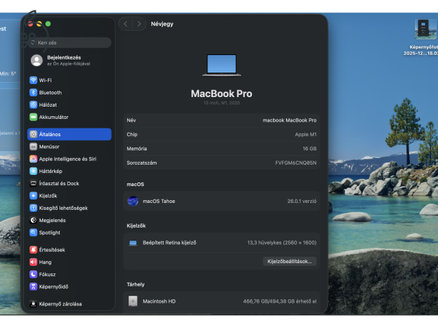Click the Macintosh HD drive icon
The height and width of the screenshot is (328, 438).
click(x=133, y=301)
